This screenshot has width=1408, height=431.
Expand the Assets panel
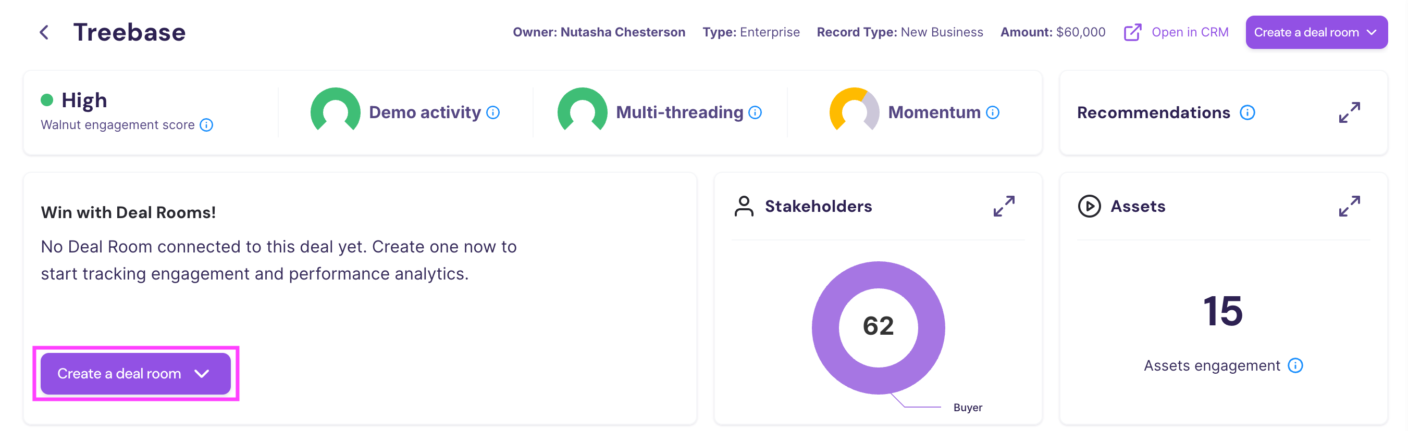[1350, 206]
